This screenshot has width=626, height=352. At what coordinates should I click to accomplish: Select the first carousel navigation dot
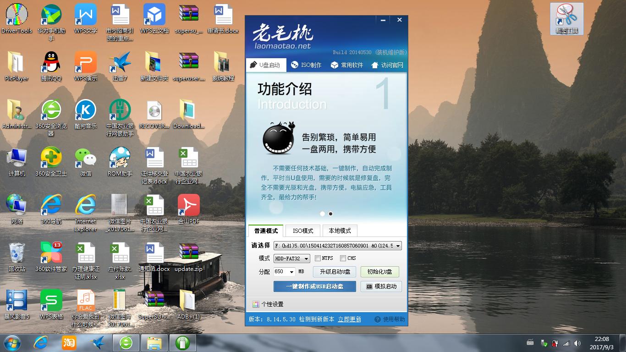[323, 214]
